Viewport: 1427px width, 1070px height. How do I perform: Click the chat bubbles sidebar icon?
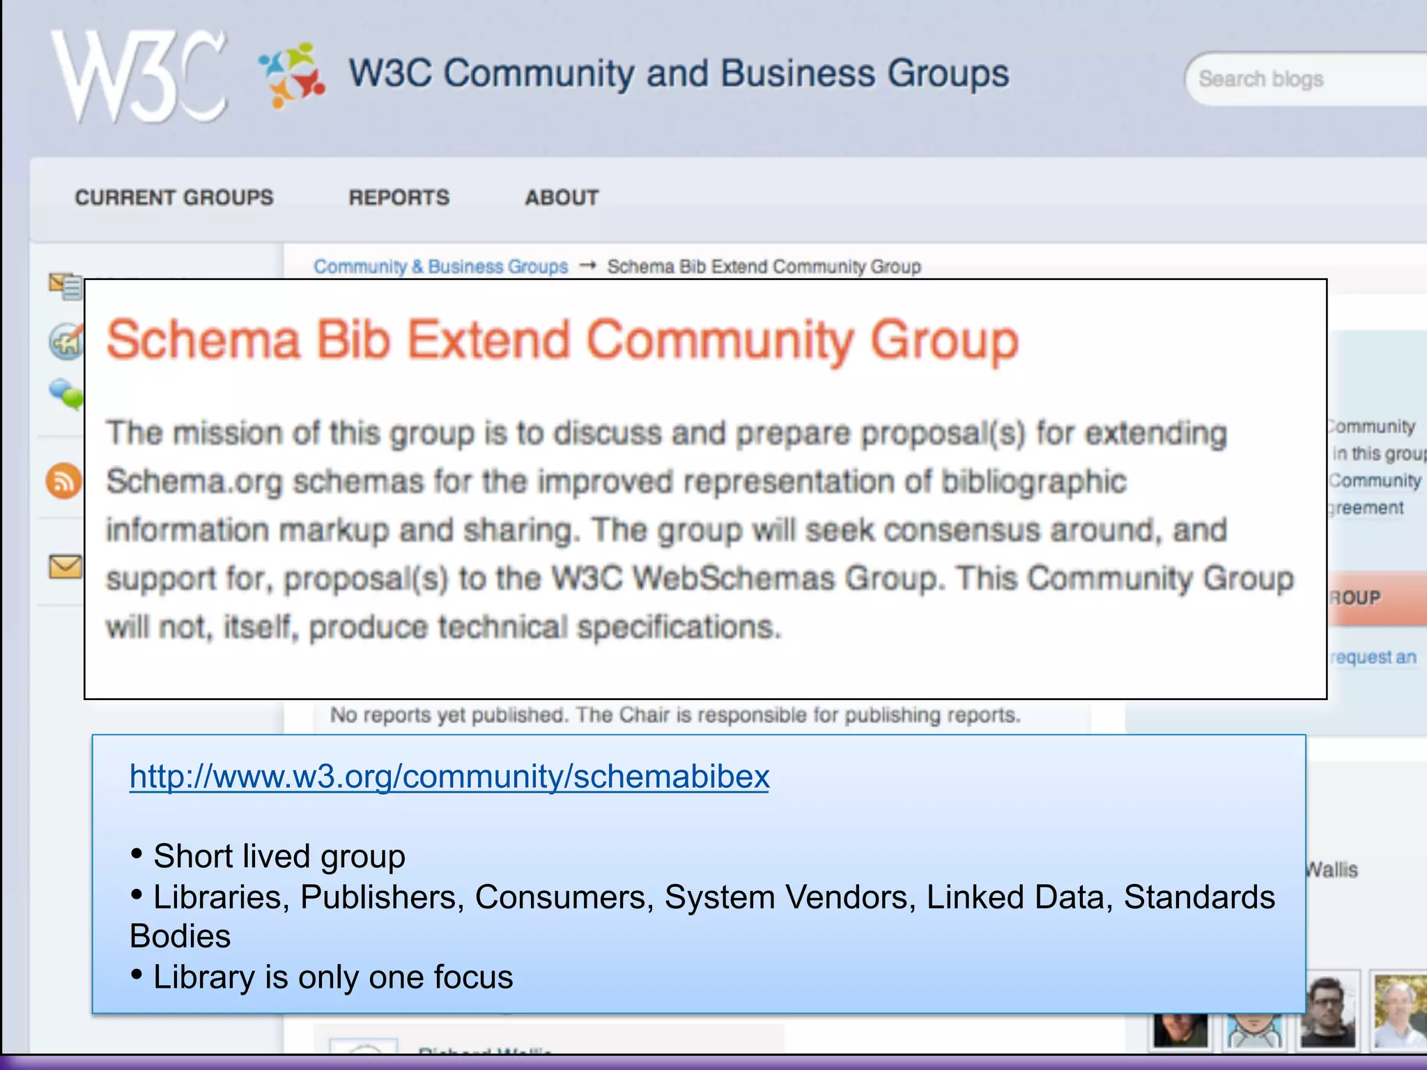coord(66,394)
